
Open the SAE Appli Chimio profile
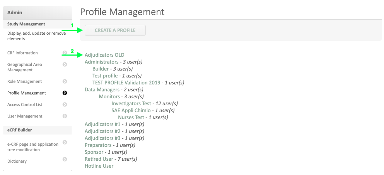click(x=131, y=110)
